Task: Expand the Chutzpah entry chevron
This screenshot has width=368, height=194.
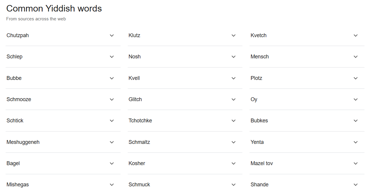Action: [x=112, y=35]
